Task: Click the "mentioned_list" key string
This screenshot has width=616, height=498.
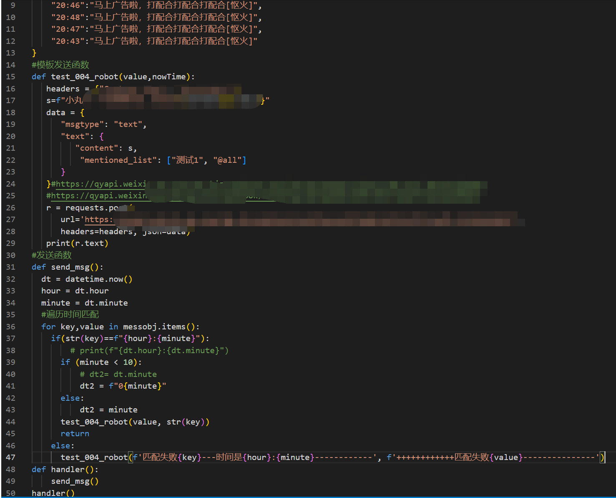Action: (x=118, y=160)
